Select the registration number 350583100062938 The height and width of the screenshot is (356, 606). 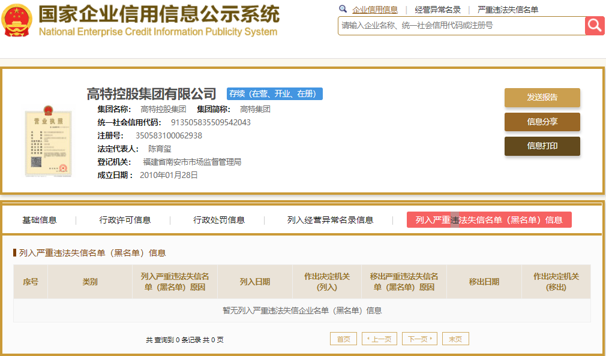point(169,135)
